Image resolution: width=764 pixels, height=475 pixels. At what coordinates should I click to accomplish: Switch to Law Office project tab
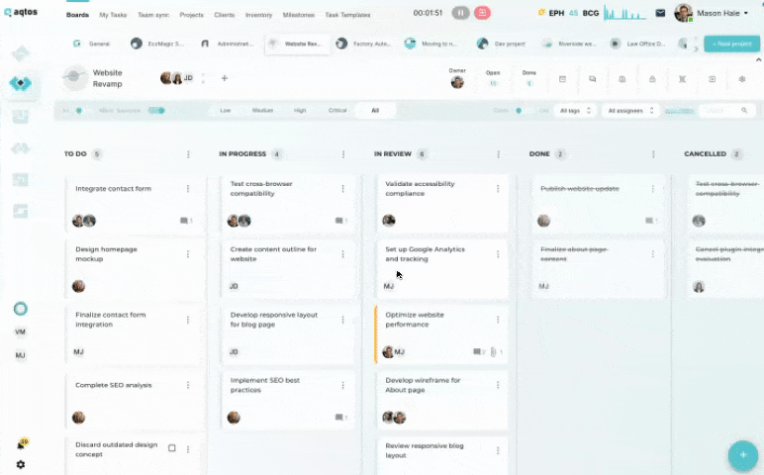638,44
